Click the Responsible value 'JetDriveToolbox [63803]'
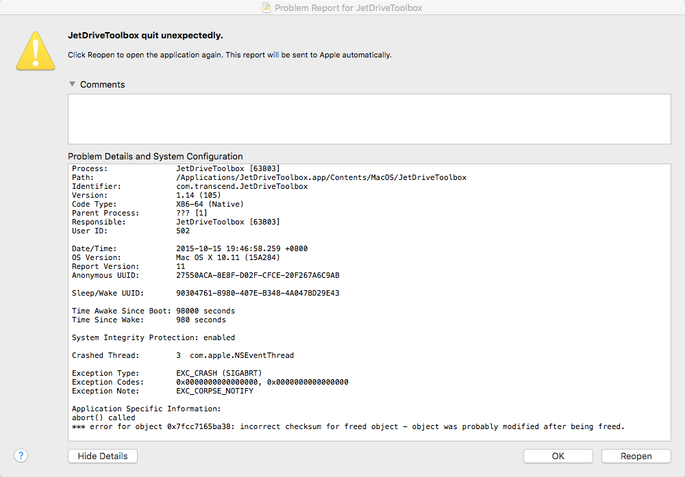Screen dimensions: 685x477 pyautogui.click(x=228, y=222)
